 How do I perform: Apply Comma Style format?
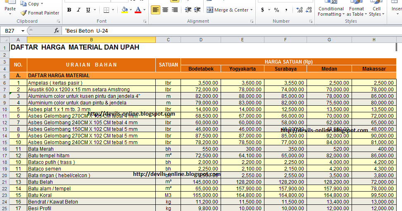tap(286, 10)
